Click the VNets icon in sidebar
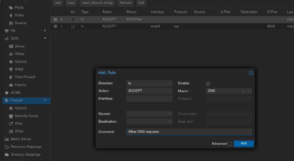This screenshot has height=161, width=294. coord(11,54)
